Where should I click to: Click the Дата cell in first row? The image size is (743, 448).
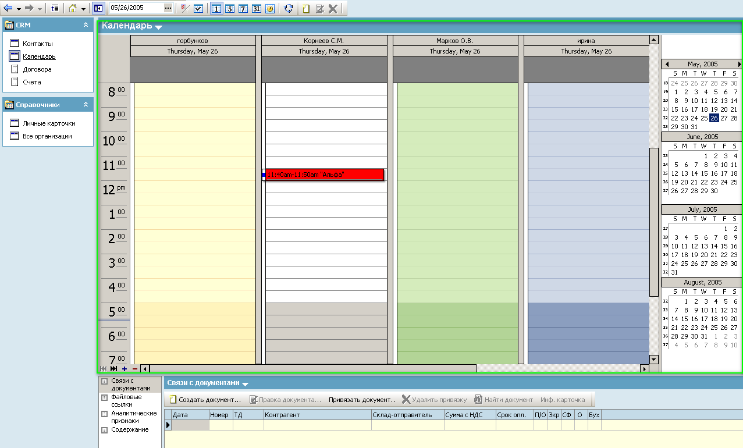[190, 425]
